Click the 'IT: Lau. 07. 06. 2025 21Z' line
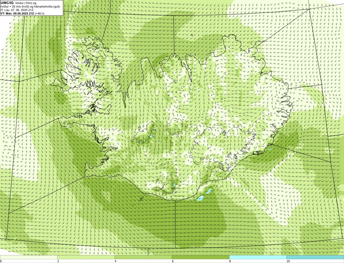This screenshot has height=263, width=344. point(17,10)
